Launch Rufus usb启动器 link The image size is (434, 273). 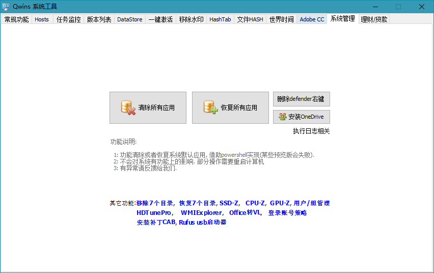tap(203, 223)
